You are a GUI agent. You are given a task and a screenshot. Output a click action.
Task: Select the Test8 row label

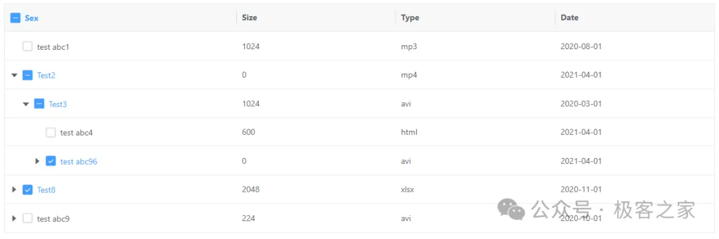pos(47,190)
